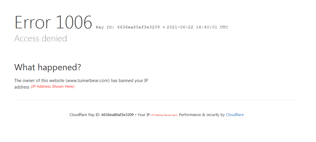Click the www.tunnelbear.com domain text
316x142 pixels.
tap(88, 81)
